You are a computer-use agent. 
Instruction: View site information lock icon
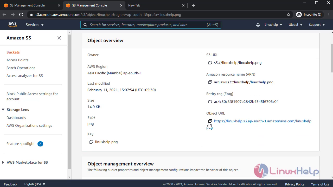pos(31,15)
